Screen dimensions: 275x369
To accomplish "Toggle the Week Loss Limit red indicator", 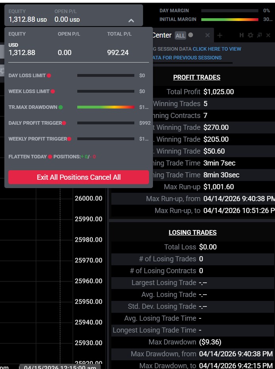I will [x=53, y=91].
